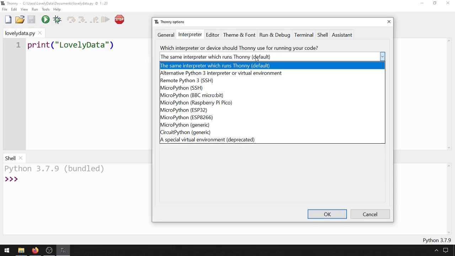Open the Assistant options tab
Viewport: 455px width, 256px height.
click(x=342, y=35)
